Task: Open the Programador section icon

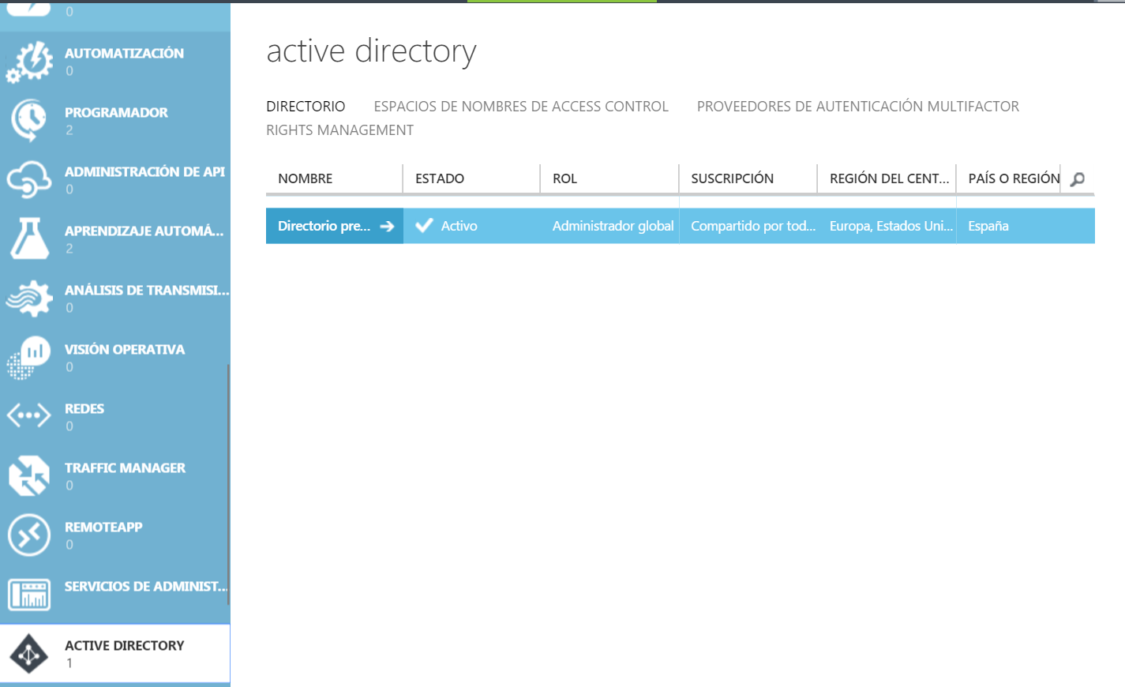Action: (29, 121)
